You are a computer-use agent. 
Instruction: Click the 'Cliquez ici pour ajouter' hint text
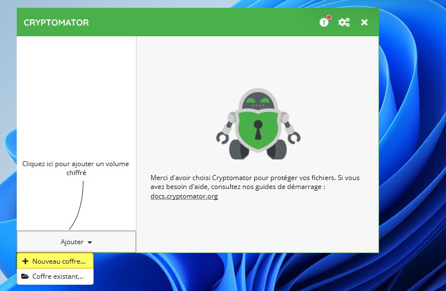pyautogui.click(x=76, y=168)
